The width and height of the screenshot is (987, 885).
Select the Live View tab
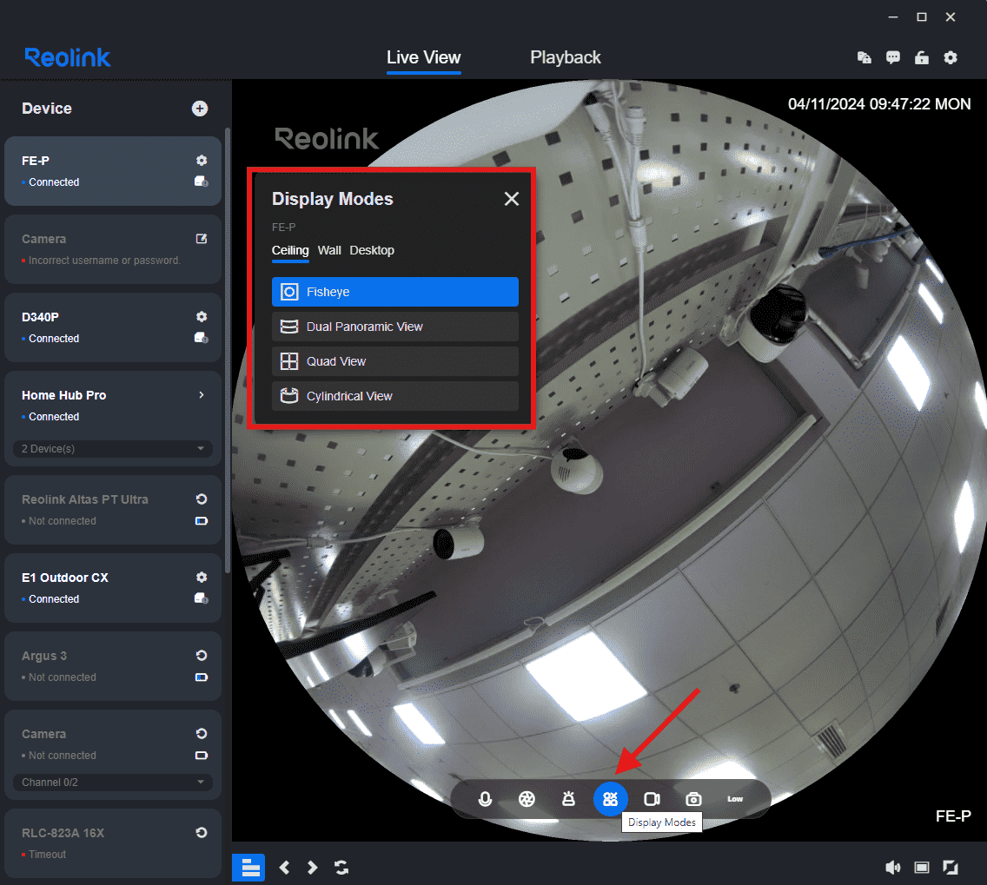point(424,57)
